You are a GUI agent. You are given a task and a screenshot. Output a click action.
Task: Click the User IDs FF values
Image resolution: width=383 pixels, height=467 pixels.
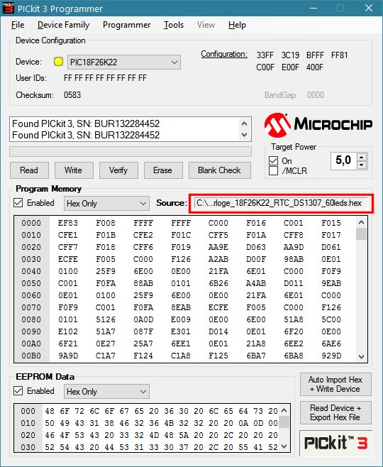tap(105, 78)
